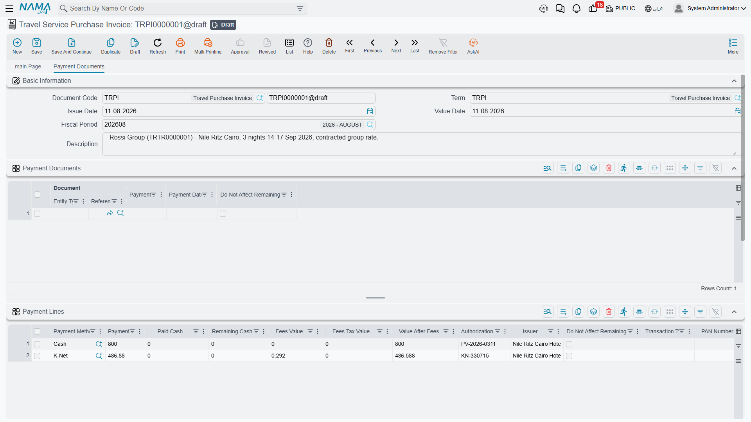Click search icon in Payment Documents toolbar
This screenshot has width=751, height=422.
point(548,168)
